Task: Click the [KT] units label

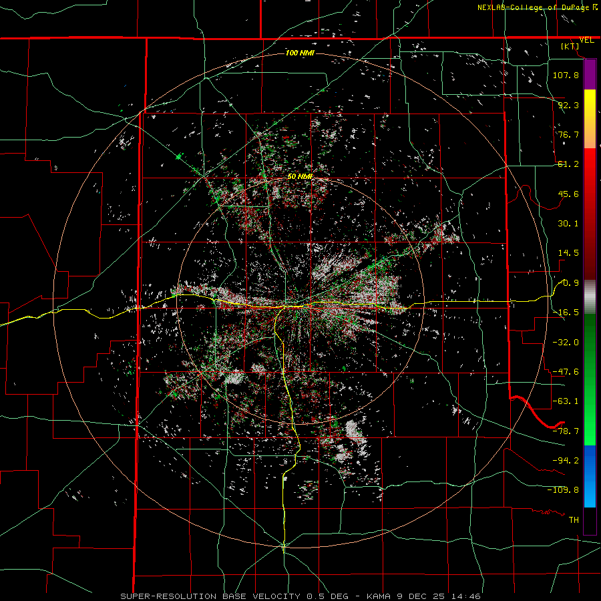Action: coord(570,46)
